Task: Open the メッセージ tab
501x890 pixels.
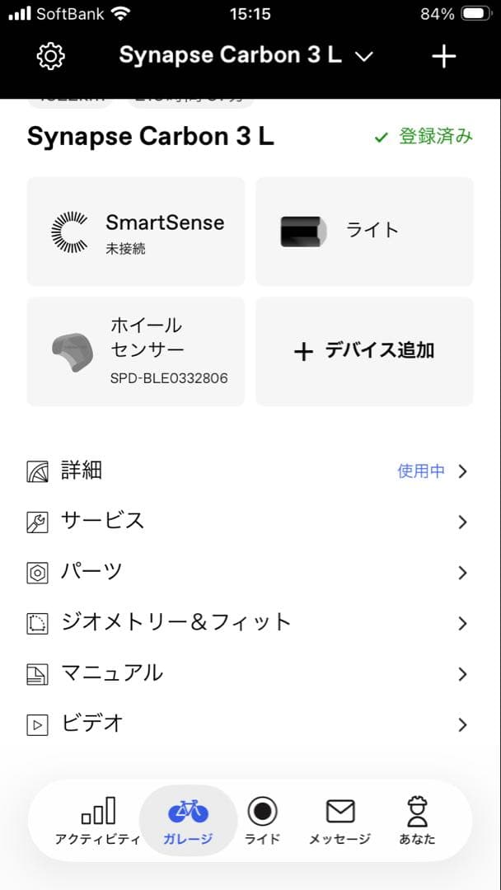Action: point(339,821)
